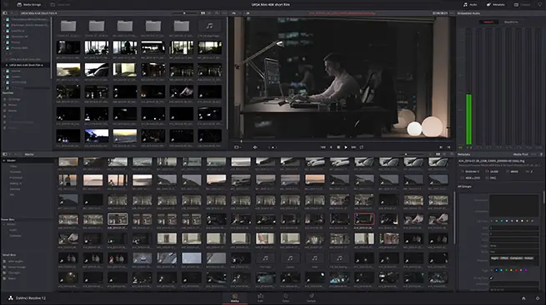
Task: Toggle media pool bin list sidebar icon
Action: tap(5, 154)
